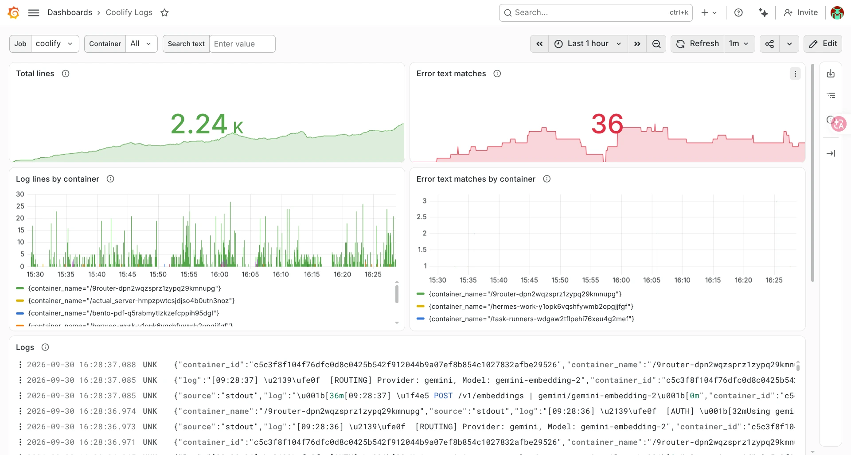Screen dimensions: 851x455
Task: Focus the top Search bar
Action: 596,12
